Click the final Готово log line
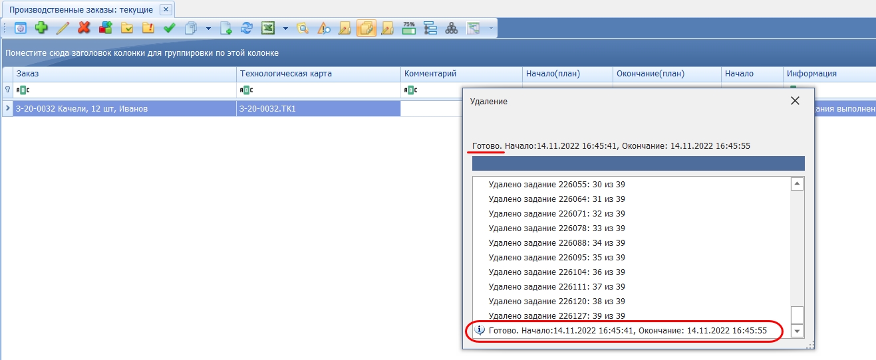Image resolution: width=876 pixels, height=360 pixels. coord(628,330)
